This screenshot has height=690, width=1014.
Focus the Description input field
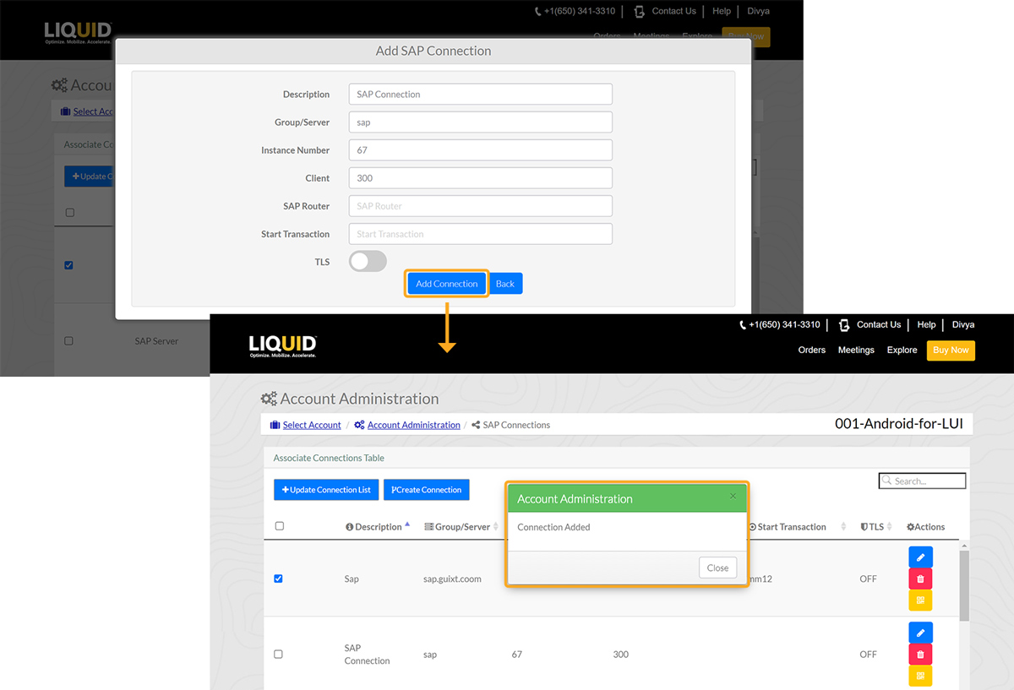[480, 94]
